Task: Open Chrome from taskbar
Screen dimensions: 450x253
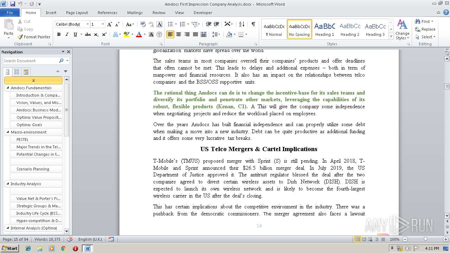Action: 64,248
